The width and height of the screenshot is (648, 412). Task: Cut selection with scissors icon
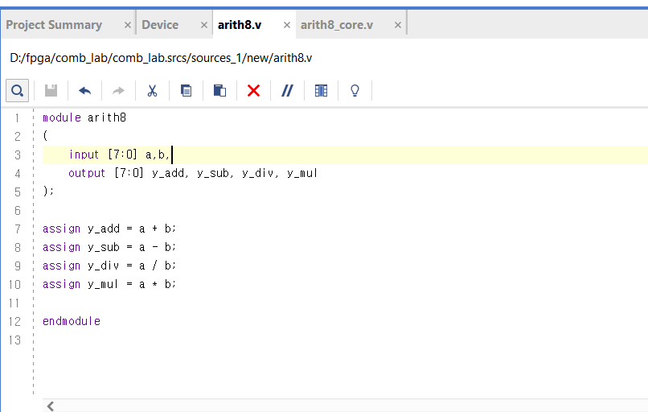[153, 91]
